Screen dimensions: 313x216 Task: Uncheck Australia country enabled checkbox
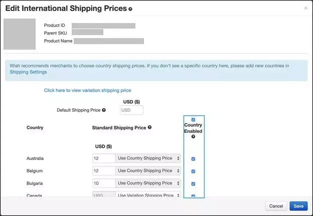193,159
